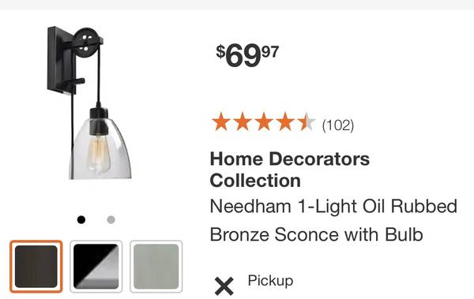Open Needham 1-Light Sconce product title
The image size is (474, 299).
(x=333, y=220)
